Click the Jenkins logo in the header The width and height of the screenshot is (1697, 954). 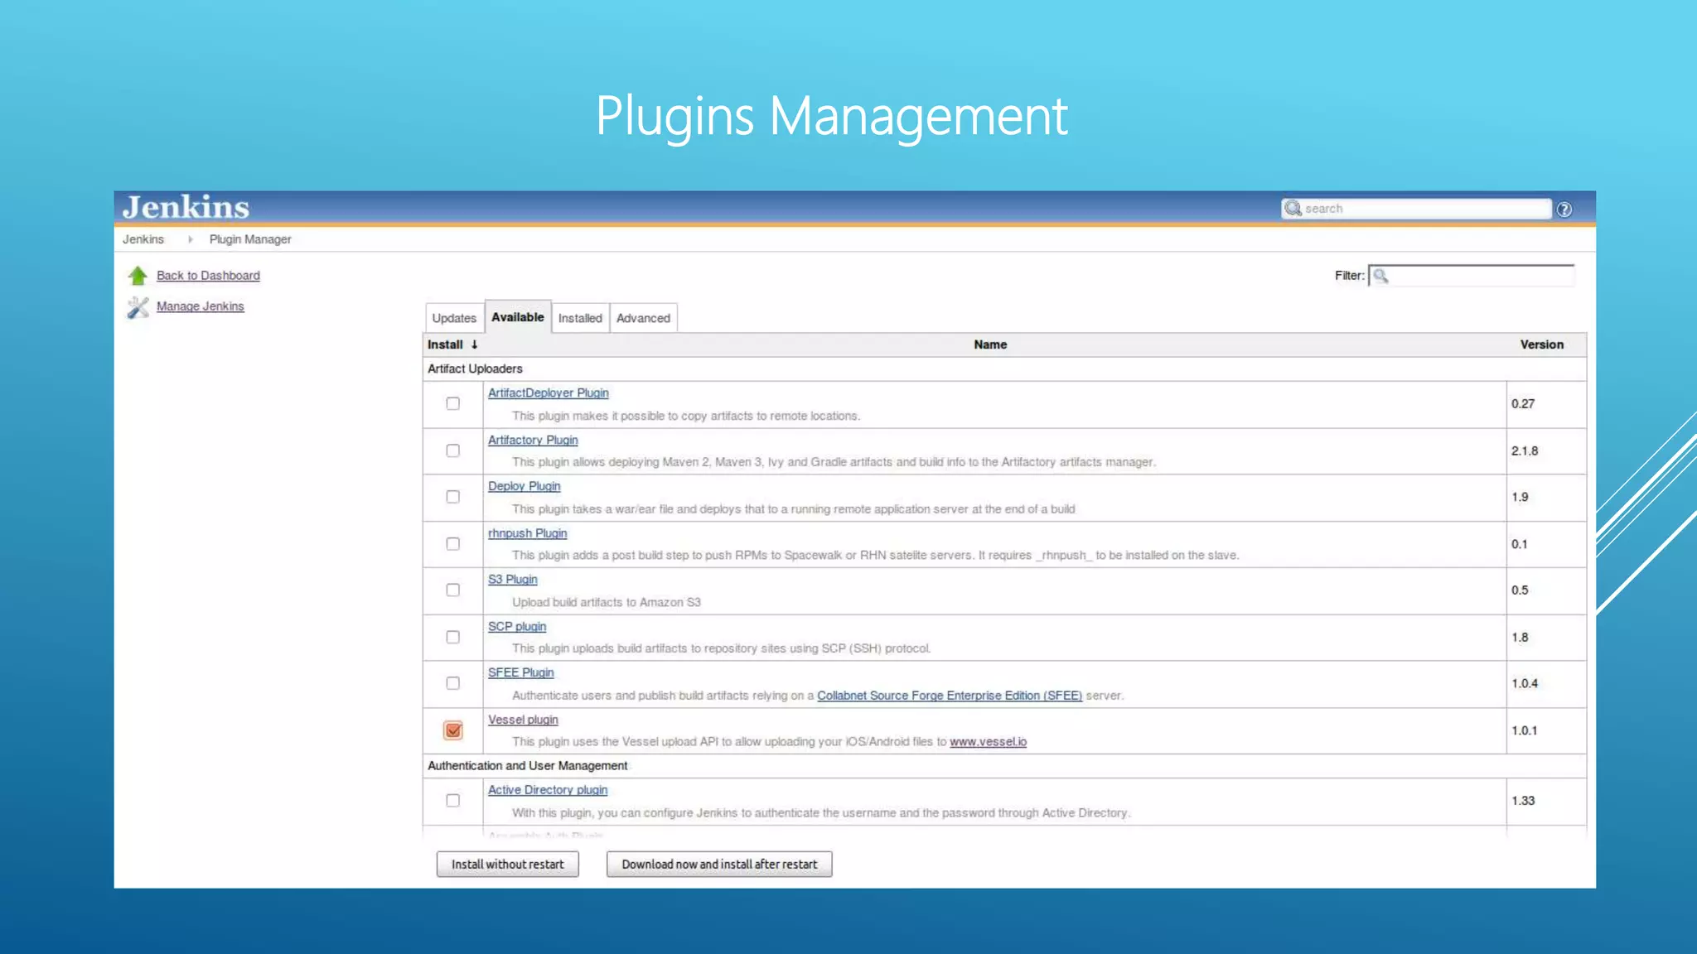coord(186,207)
